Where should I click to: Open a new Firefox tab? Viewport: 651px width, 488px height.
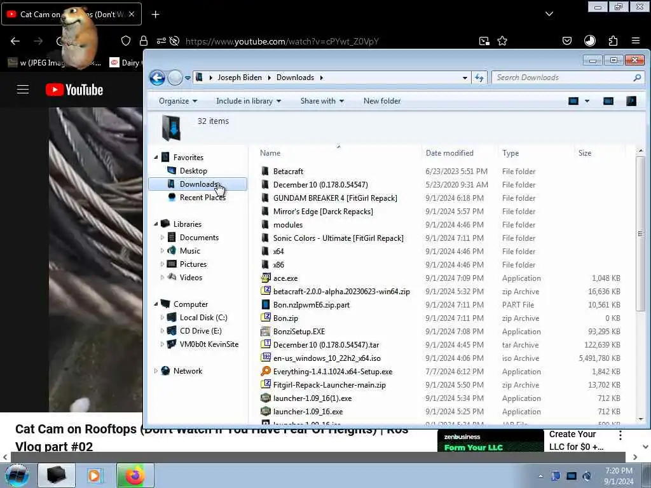point(155,15)
